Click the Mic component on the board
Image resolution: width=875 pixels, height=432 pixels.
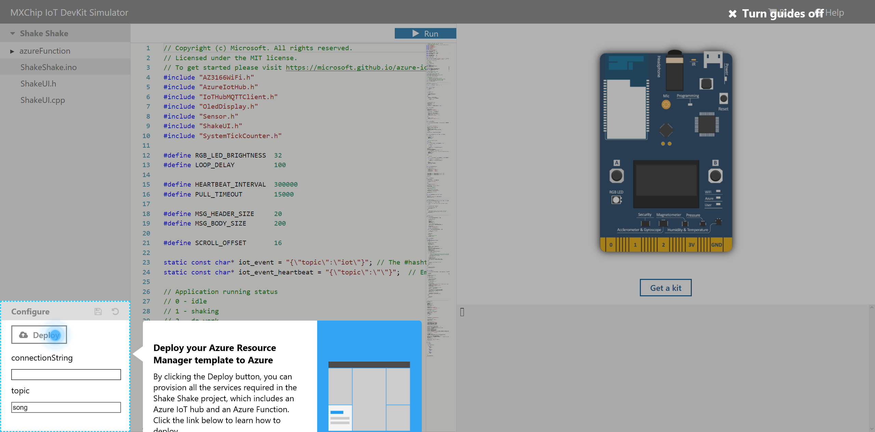coord(666,105)
